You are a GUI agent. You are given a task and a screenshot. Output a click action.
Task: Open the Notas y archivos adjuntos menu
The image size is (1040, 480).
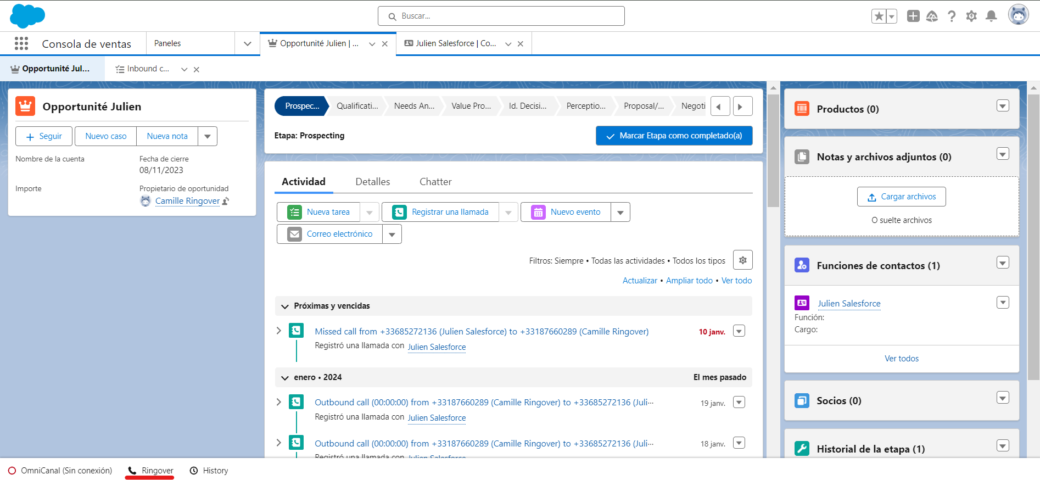1003,154
